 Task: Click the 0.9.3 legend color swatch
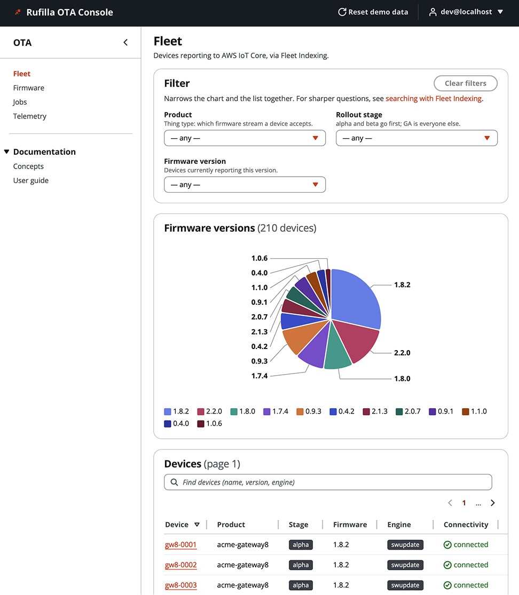coord(300,412)
